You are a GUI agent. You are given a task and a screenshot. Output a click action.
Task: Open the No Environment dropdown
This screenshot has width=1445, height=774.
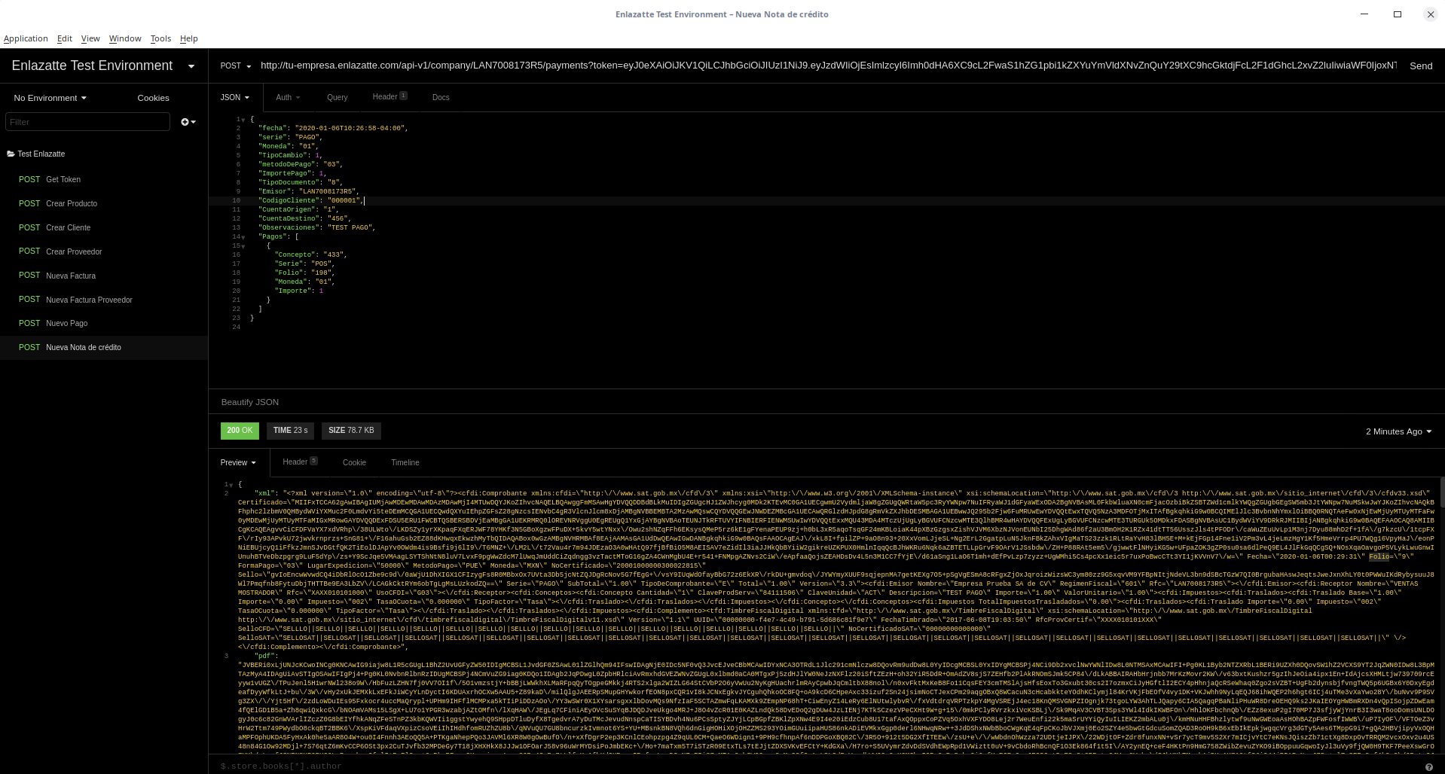click(50, 98)
